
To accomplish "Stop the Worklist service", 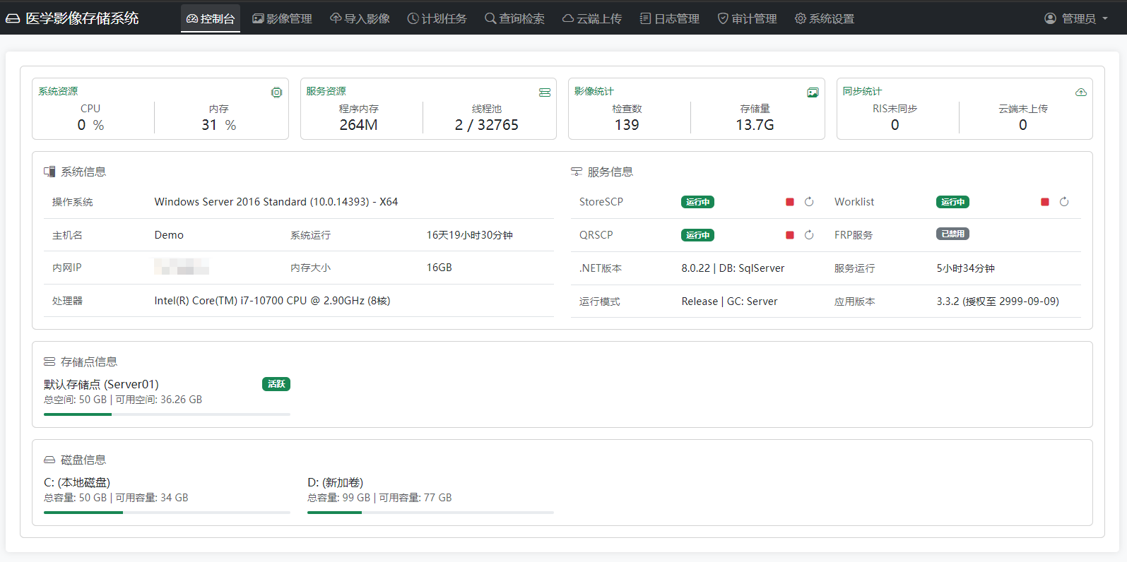I will click(1045, 202).
